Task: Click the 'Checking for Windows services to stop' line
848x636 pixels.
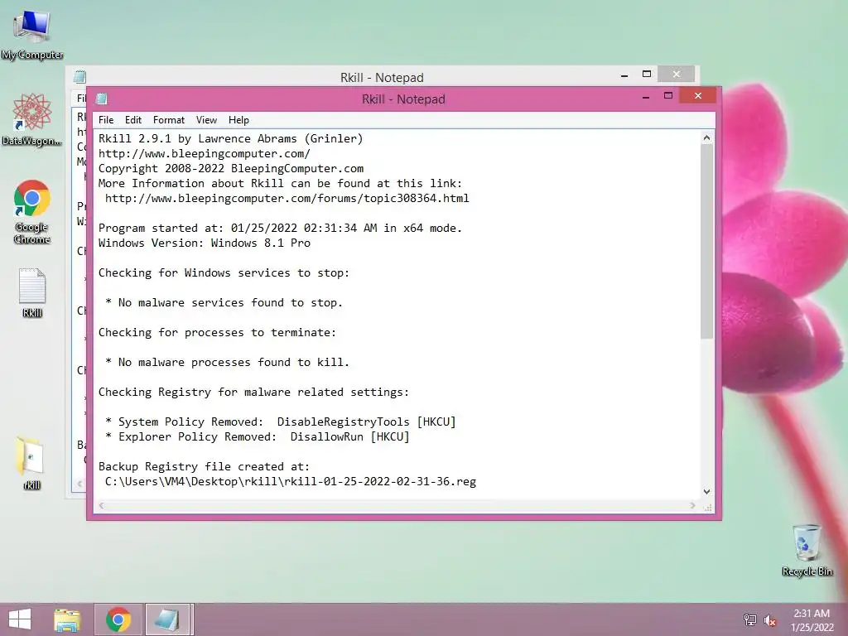Action: click(x=224, y=272)
